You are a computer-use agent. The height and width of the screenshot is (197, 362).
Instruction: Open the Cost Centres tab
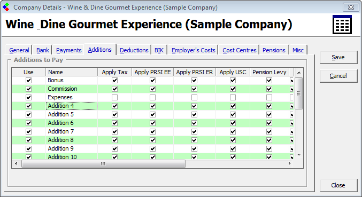(x=240, y=50)
